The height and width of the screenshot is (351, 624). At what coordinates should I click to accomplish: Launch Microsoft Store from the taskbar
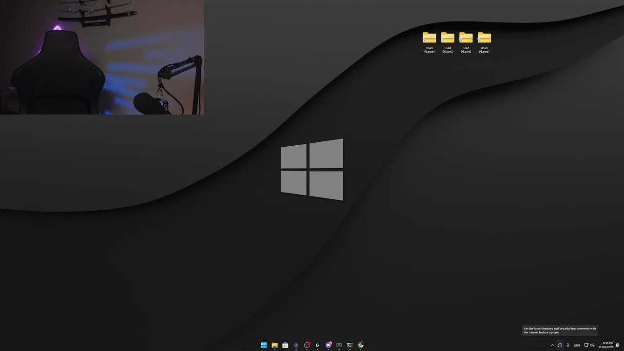tap(285, 345)
